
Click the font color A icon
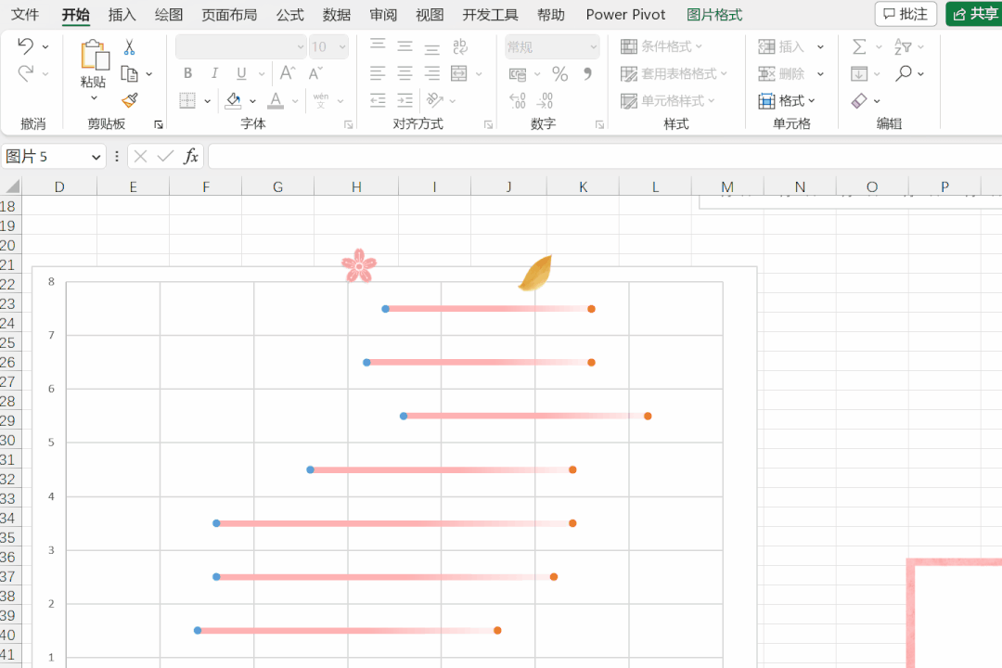[x=276, y=100]
